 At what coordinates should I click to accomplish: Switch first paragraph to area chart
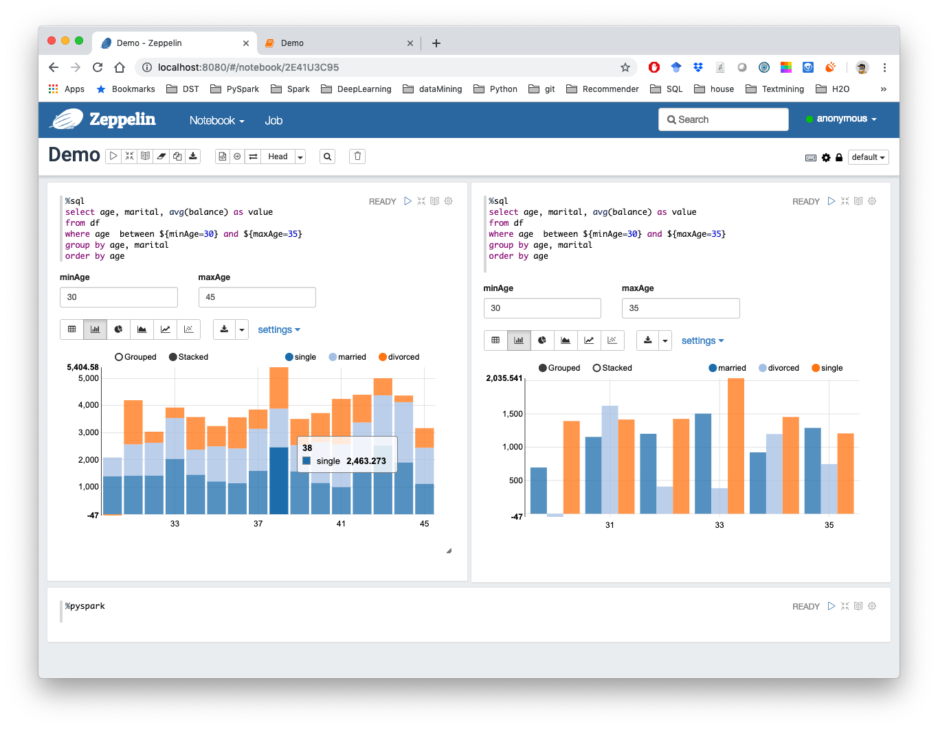pos(142,329)
